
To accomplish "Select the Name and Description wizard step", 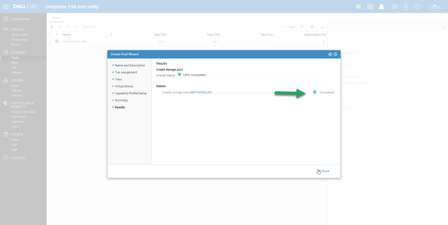I will click(x=130, y=65).
